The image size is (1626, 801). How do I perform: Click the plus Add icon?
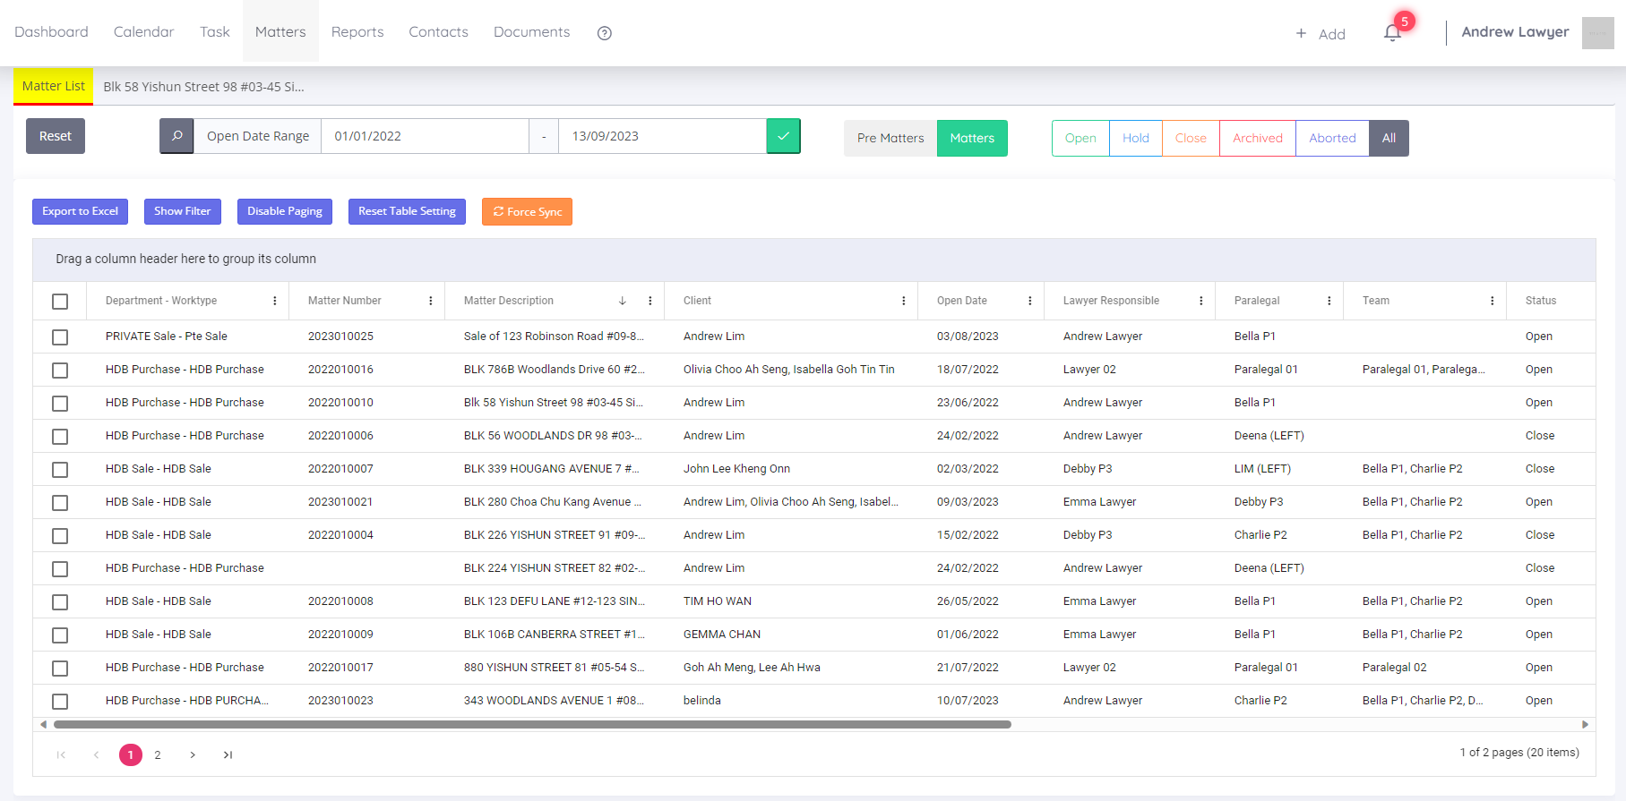point(1301,34)
